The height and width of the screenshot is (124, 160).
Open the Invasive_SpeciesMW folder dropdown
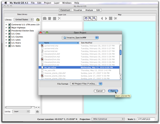80,38
